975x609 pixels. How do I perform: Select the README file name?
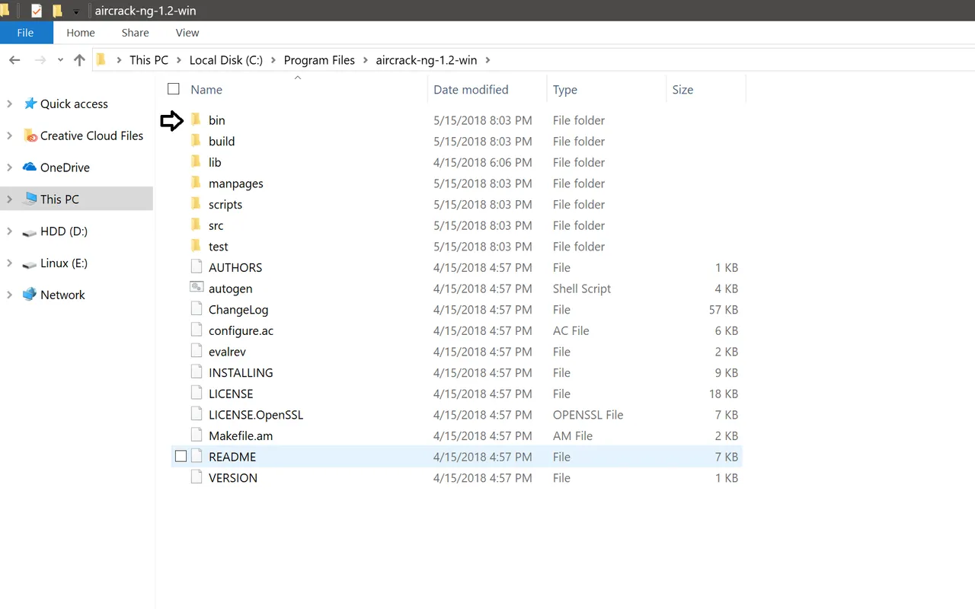[232, 457]
